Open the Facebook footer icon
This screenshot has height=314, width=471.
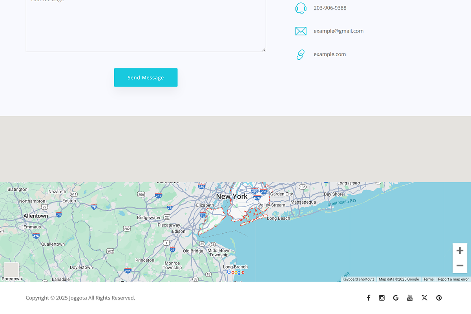[369, 298]
